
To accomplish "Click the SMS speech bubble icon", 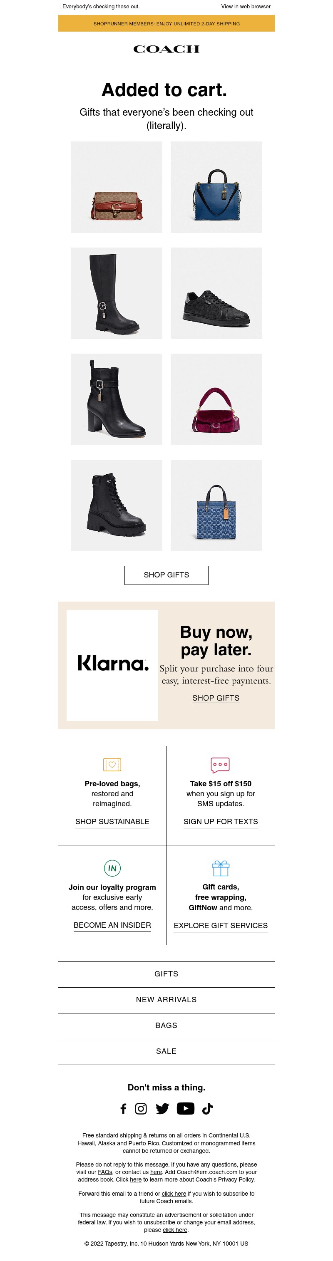I will [220, 765].
